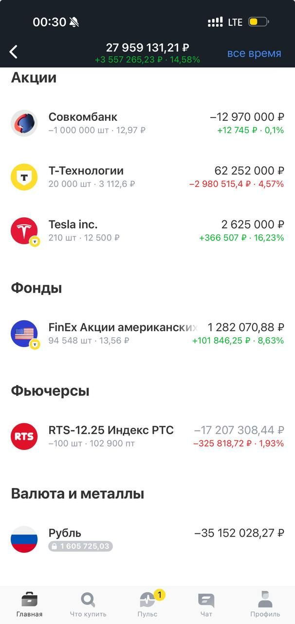This screenshot has width=295, height=624.
Task: Select the Главная briefcase tab
Action: (29, 604)
